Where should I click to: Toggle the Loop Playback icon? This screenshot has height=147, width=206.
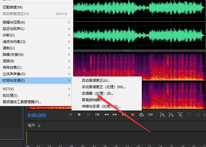142,115
